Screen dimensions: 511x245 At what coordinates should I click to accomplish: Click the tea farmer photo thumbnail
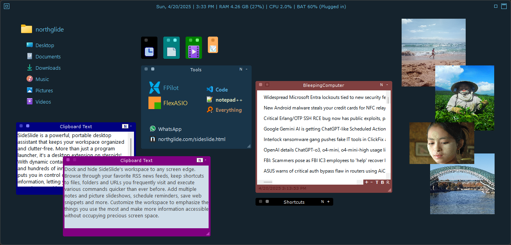465,98
